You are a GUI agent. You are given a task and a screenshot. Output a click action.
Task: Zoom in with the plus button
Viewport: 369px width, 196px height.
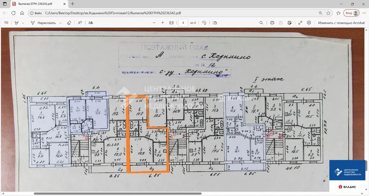point(163,23)
